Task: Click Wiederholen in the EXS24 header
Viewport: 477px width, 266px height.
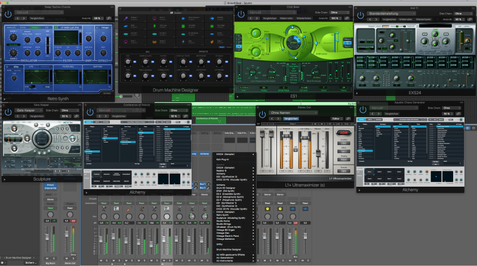Action: (x=423, y=20)
